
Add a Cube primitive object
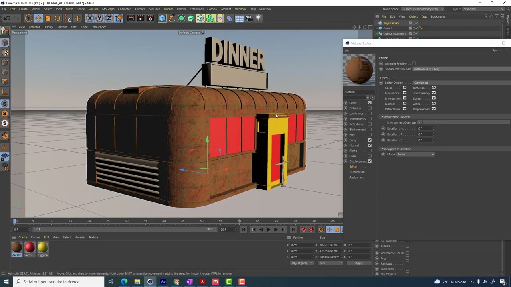coord(162,18)
